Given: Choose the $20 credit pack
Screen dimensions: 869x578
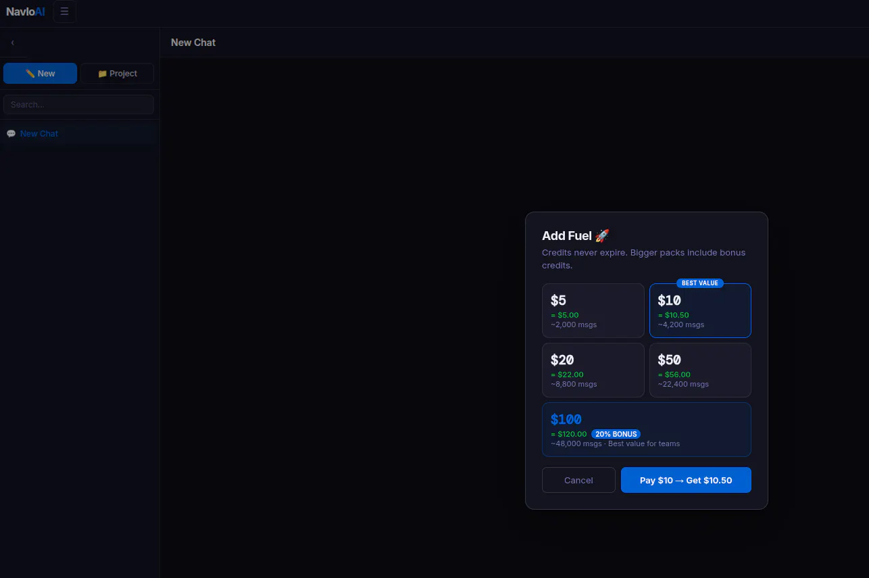Looking at the screenshot, I should (x=593, y=370).
